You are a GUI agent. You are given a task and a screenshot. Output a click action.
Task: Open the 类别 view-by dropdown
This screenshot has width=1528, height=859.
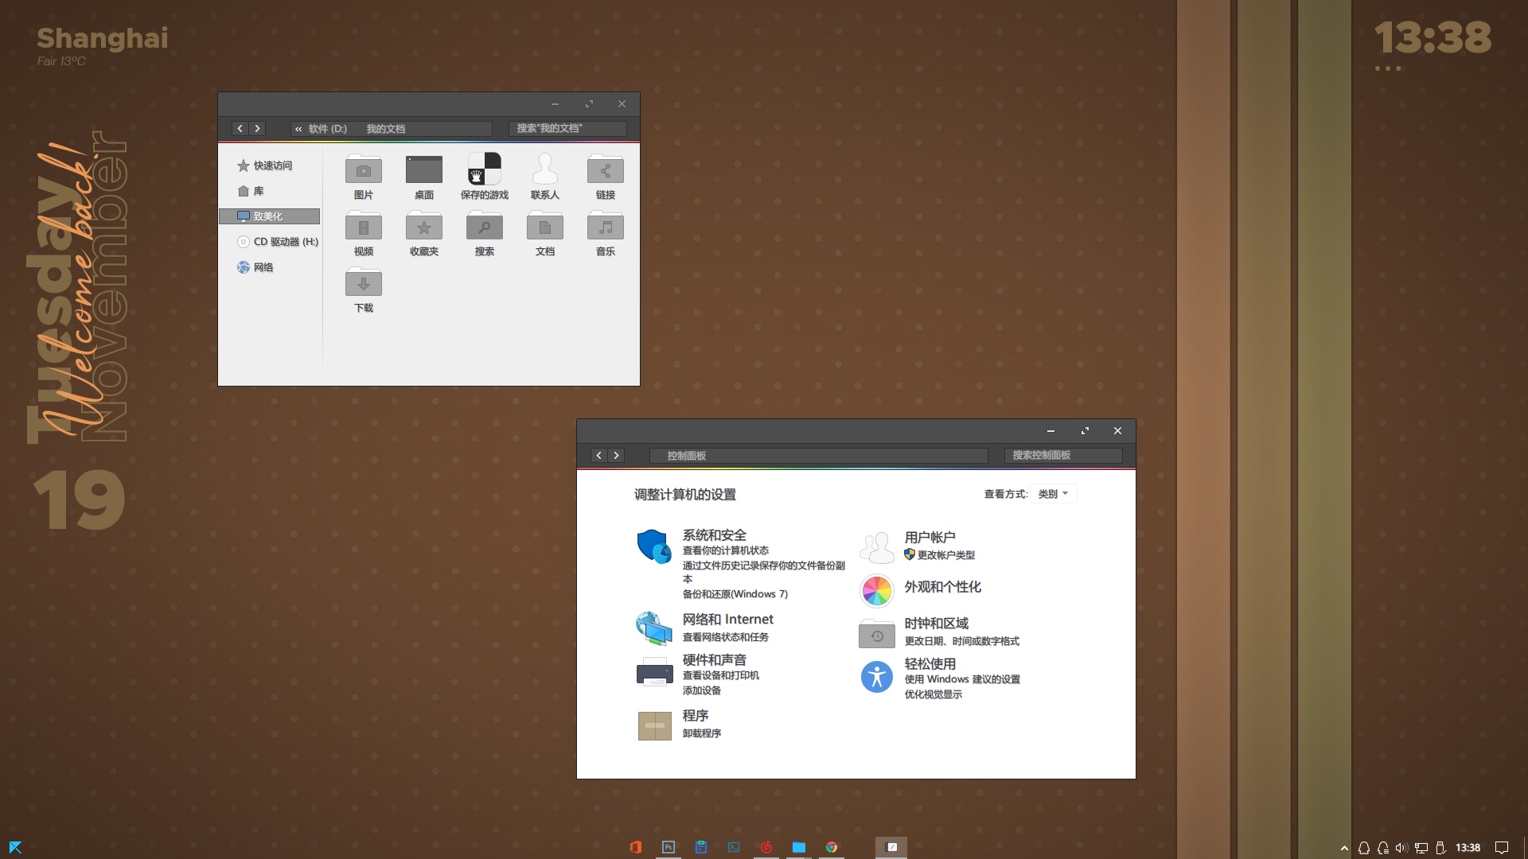pos(1053,494)
